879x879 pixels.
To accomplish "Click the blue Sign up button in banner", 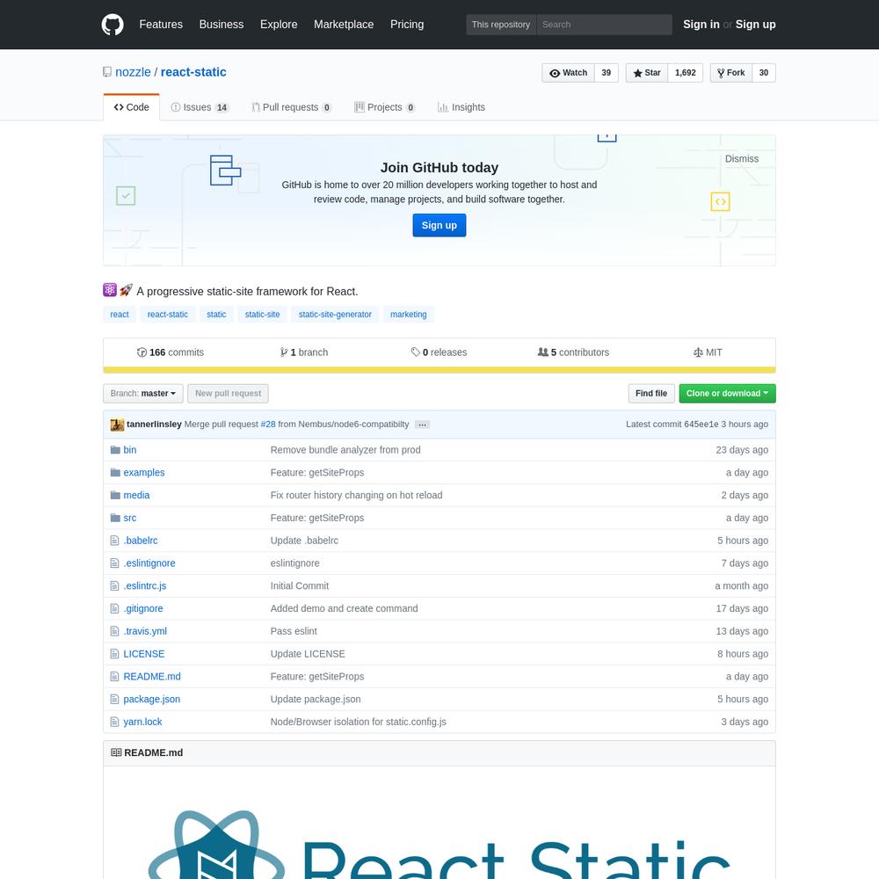I will coord(439,225).
